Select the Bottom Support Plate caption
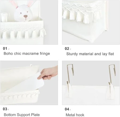 (x=22, y=115)
